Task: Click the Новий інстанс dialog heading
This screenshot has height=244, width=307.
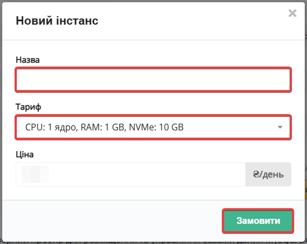Action: 57,21
